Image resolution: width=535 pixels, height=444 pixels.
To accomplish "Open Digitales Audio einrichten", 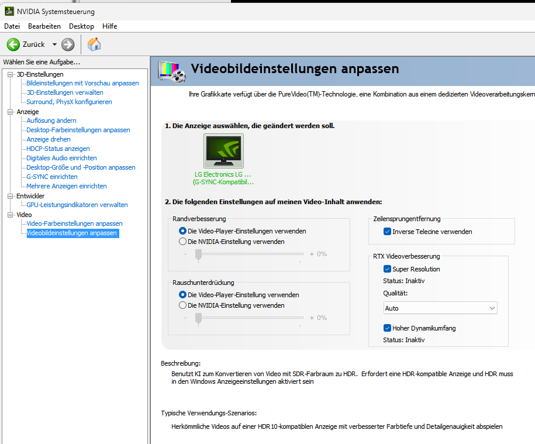I will click(61, 158).
